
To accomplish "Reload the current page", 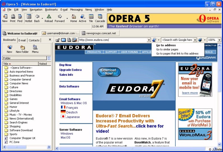I will pos(49,18).
